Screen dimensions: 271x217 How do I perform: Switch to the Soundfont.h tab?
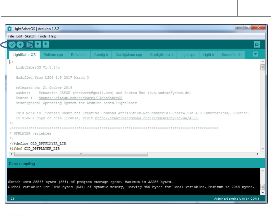[x=231, y=55]
